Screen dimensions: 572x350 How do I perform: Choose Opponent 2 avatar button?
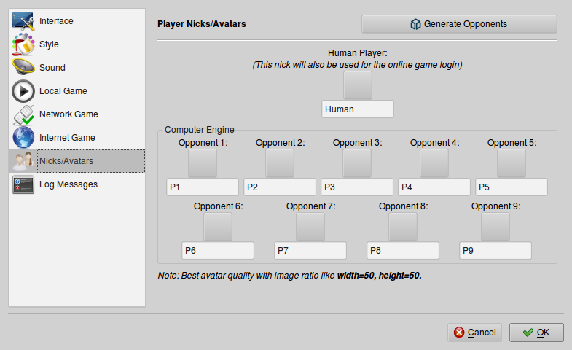pyautogui.click(x=280, y=163)
